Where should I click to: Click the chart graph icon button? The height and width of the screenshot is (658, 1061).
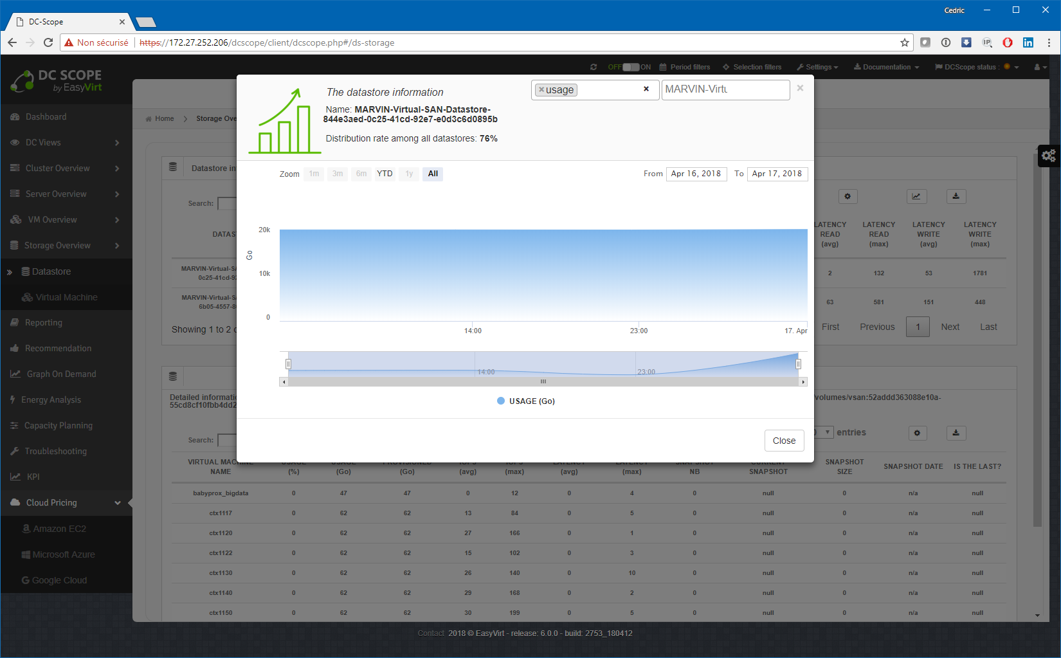pyautogui.click(x=916, y=197)
